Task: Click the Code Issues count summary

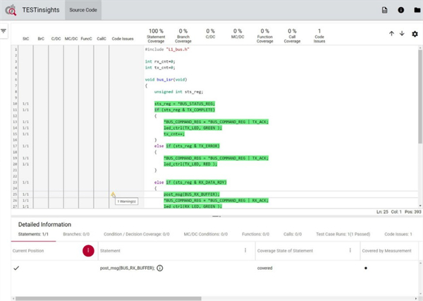Action: tap(319, 35)
